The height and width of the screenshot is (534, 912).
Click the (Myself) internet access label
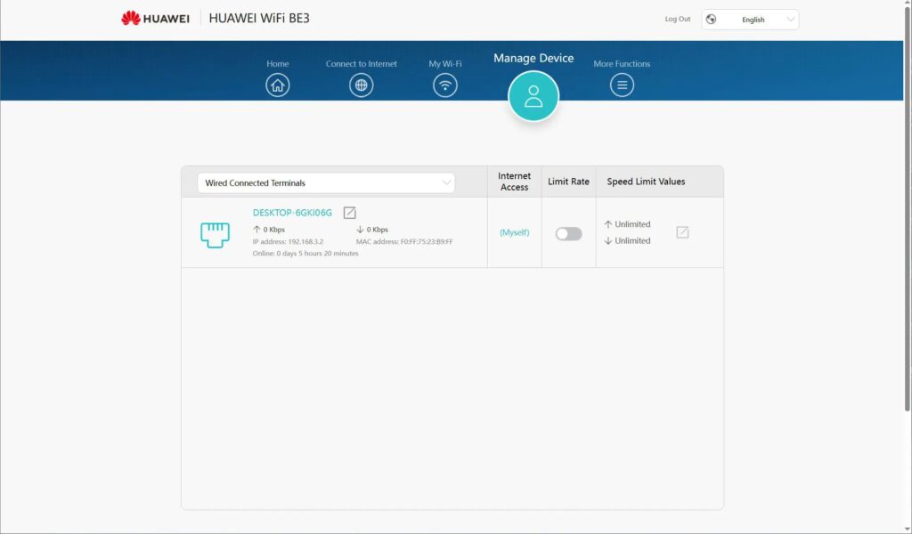point(514,232)
